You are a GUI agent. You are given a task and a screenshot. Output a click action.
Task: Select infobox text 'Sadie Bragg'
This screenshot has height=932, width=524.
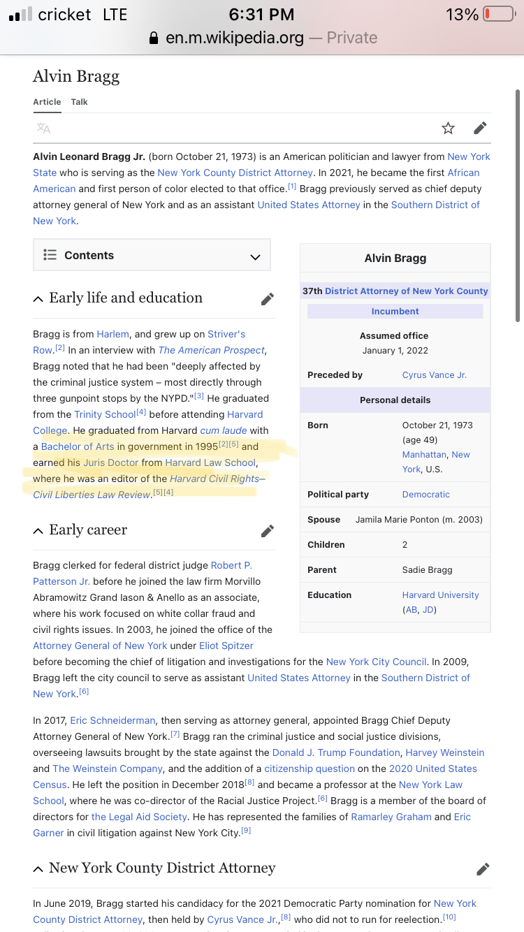click(428, 570)
